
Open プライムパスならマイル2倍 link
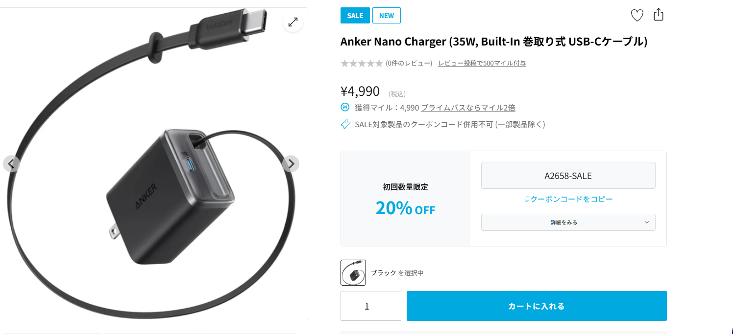468,108
